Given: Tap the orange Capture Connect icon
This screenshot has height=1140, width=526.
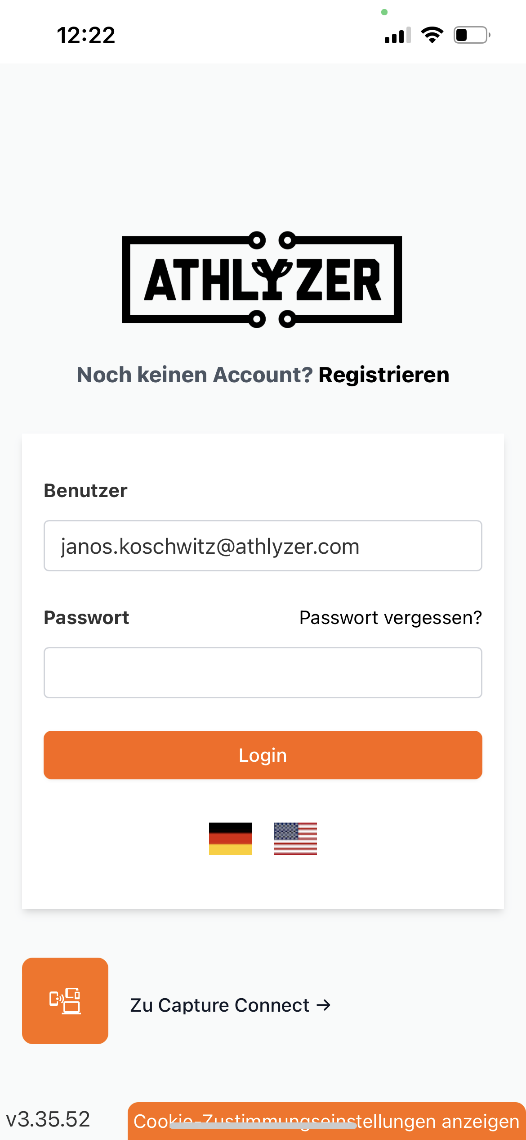Looking at the screenshot, I should coord(65,1000).
